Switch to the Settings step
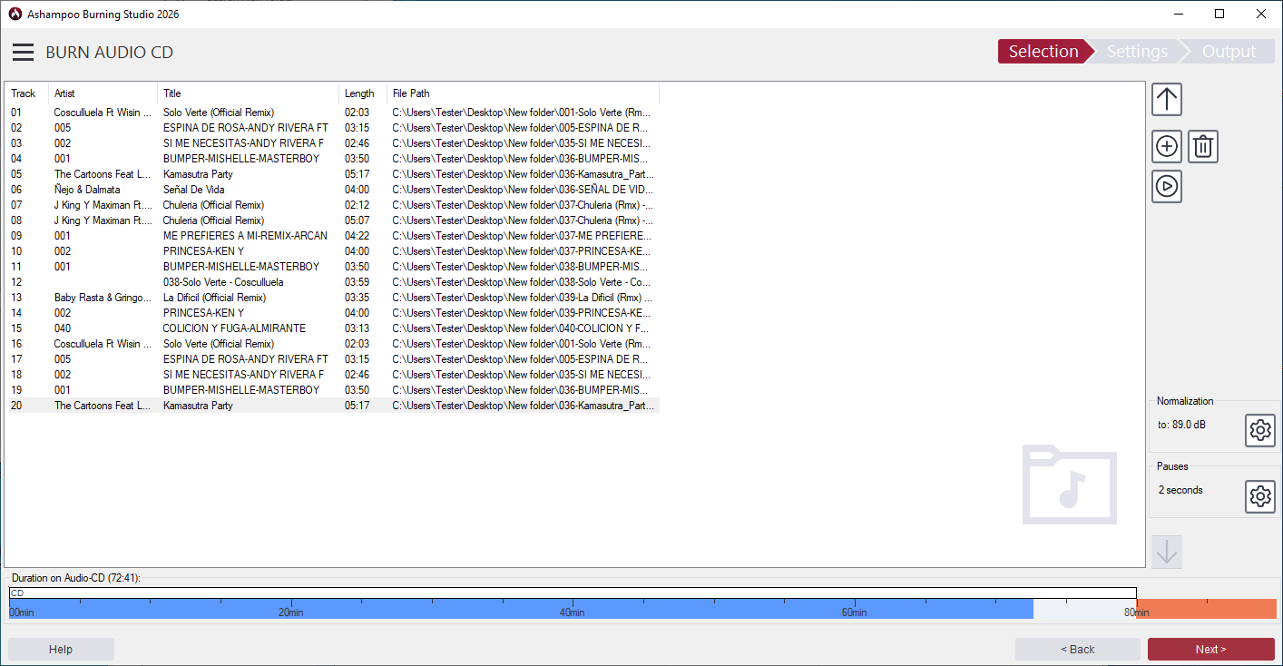 [1136, 51]
